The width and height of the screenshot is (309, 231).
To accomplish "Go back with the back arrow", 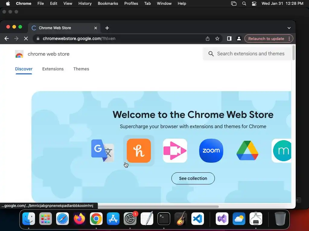I will 7,38.
